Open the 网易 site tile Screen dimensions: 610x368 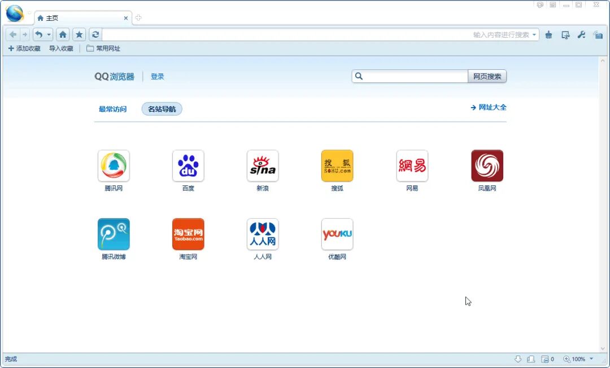point(412,166)
